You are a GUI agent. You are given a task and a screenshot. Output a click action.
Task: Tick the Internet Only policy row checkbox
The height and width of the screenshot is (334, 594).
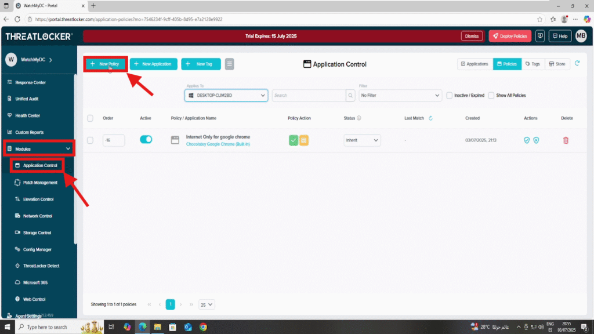[90, 140]
